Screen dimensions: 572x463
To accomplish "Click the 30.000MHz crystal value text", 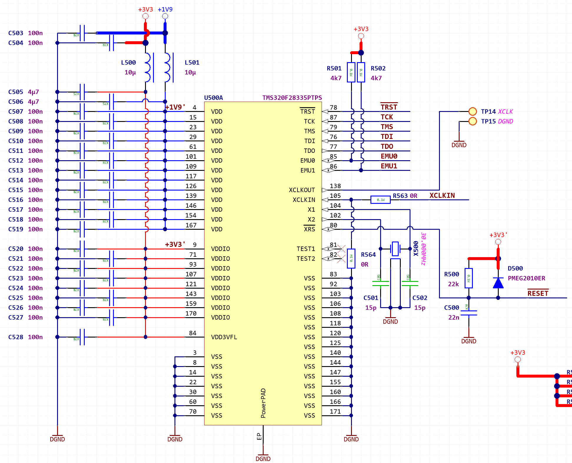I will 424,249.
